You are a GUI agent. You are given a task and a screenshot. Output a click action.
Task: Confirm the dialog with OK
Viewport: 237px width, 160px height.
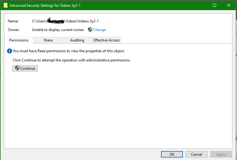tap(172, 154)
